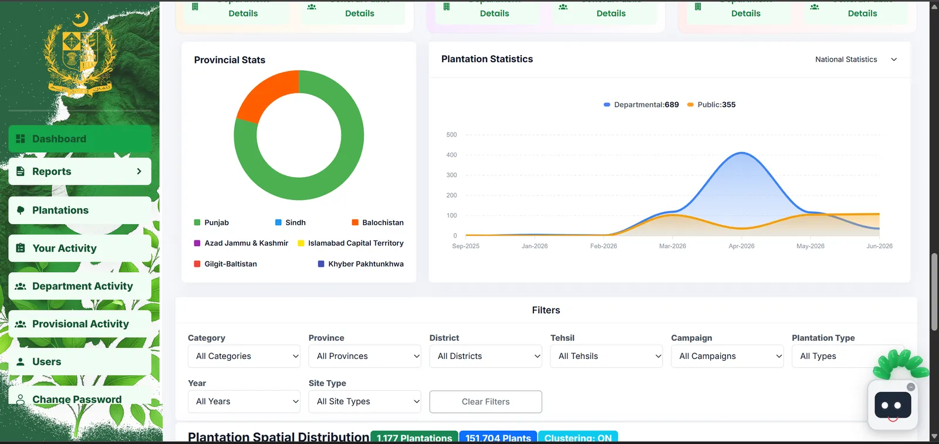Toggle Gilgit-Baltistan legend entry

[x=225, y=264]
